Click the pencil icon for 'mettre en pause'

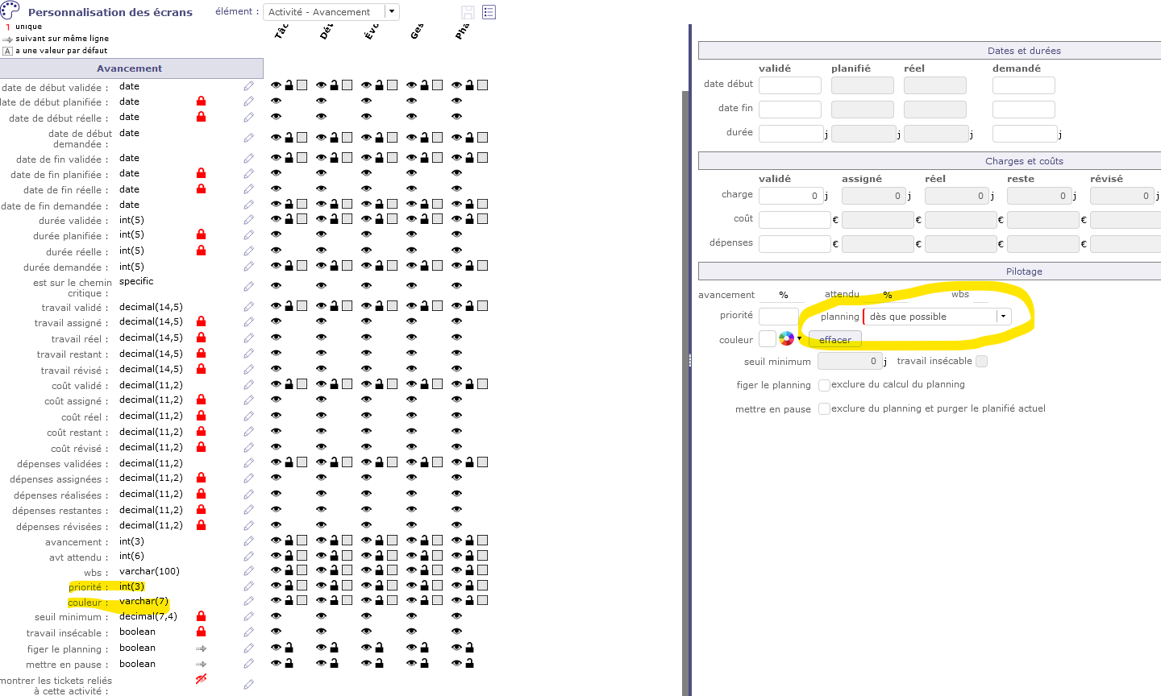point(248,664)
